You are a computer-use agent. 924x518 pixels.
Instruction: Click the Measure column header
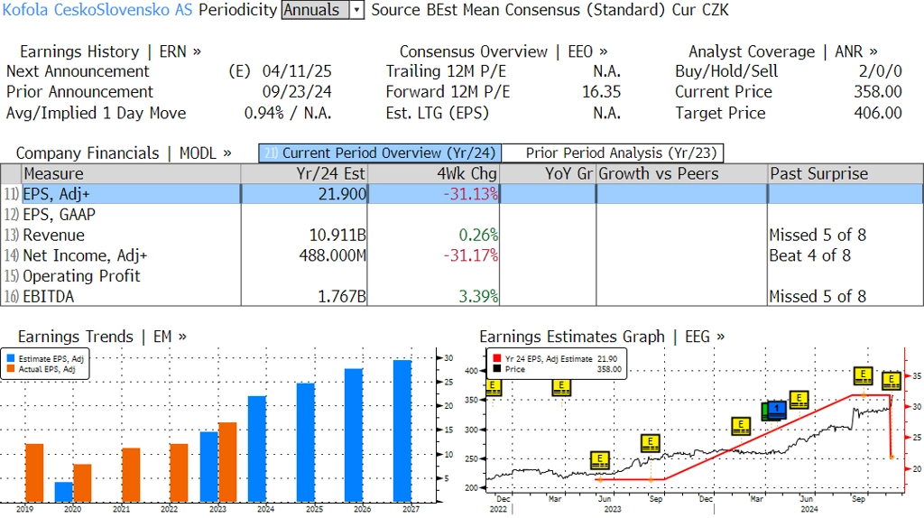(x=131, y=174)
